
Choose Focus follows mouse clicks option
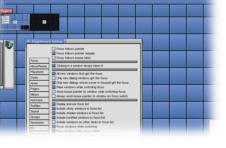point(54,58)
